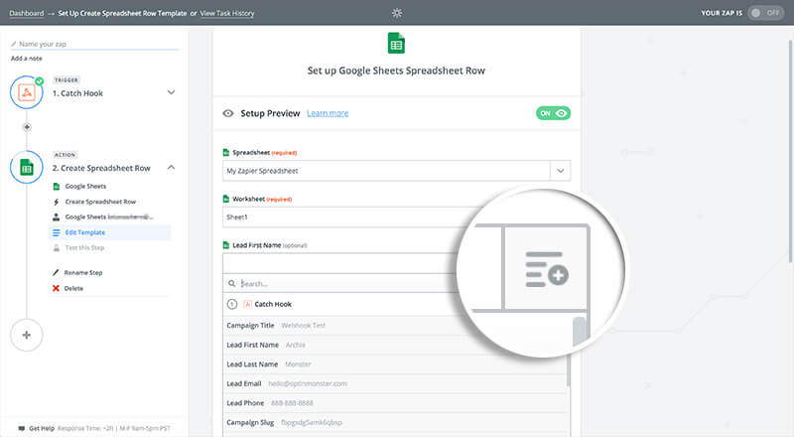The width and height of the screenshot is (794, 437).
Task: Click the sheet icon beside Worksheet label
Action: [226, 199]
